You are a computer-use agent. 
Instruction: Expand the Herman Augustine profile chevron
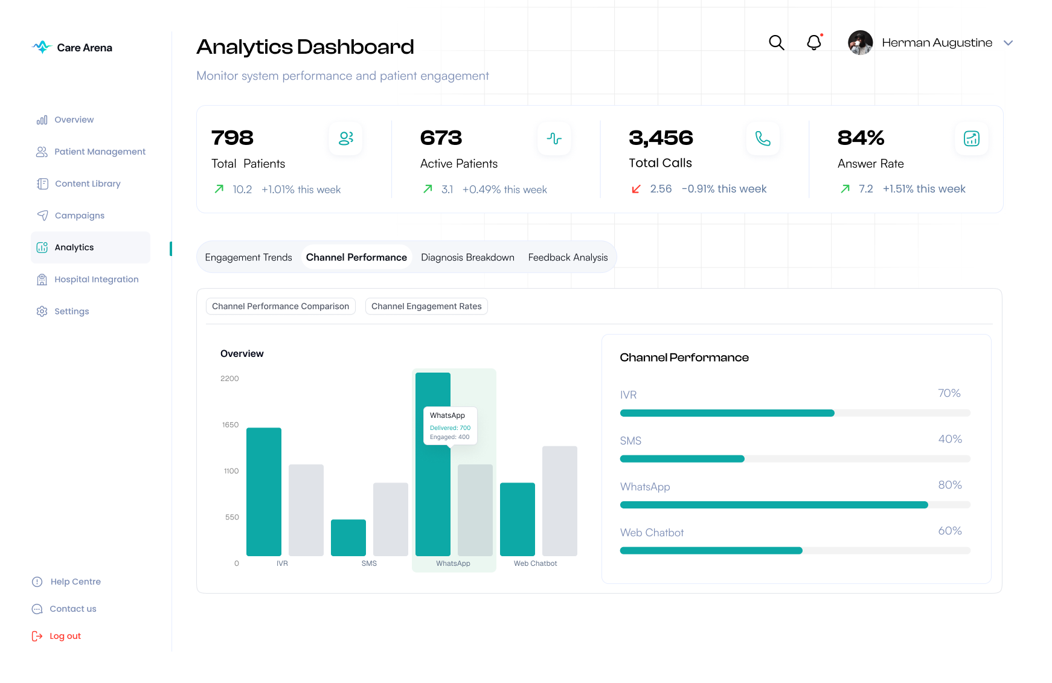(x=1008, y=43)
